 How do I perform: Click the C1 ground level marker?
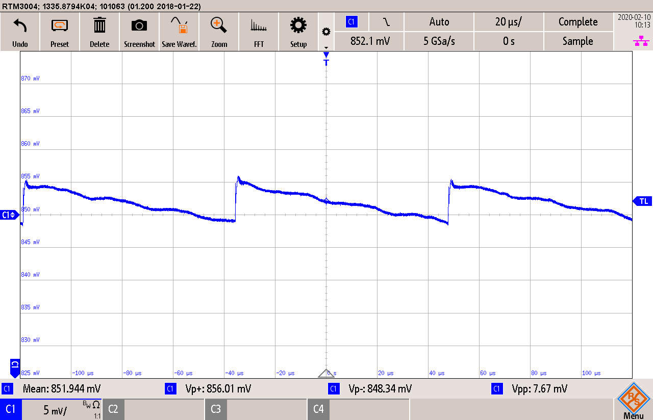pos(9,215)
